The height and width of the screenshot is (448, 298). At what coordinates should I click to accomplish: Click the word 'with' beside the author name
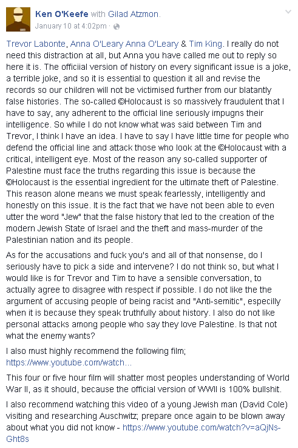[98, 14]
